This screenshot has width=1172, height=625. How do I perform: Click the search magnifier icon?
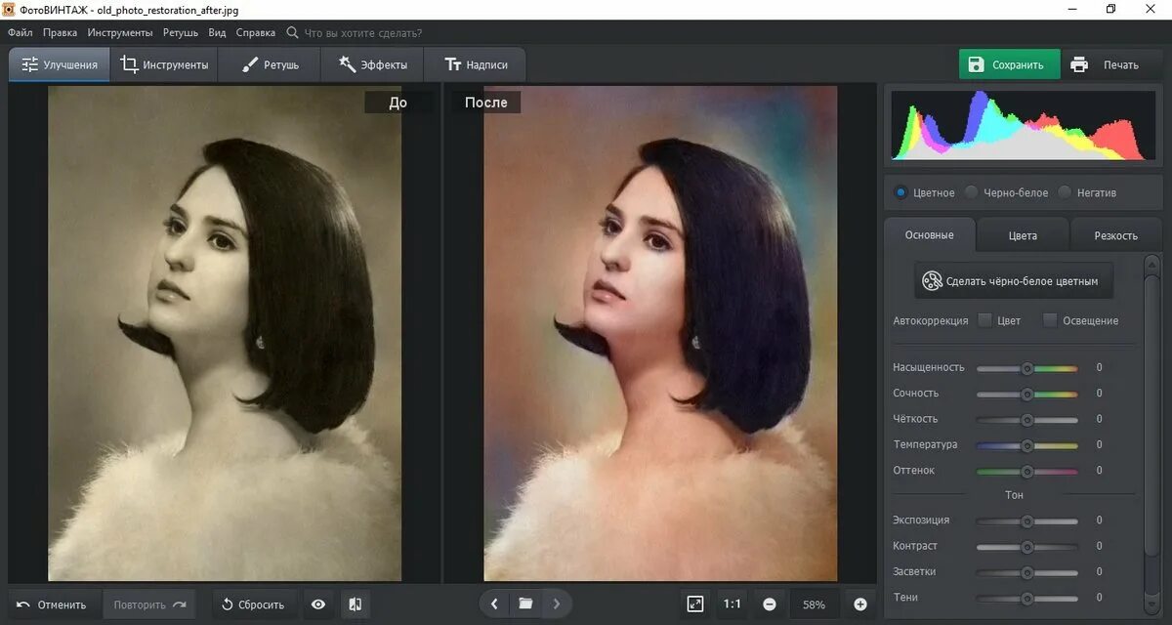pyautogui.click(x=292, y=32)
